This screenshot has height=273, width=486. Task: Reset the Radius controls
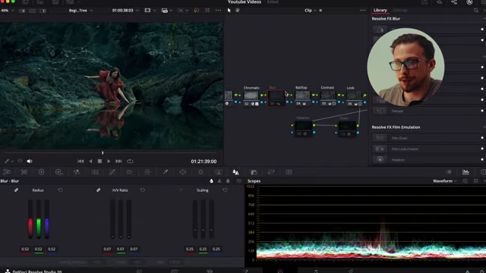(61, 190)
